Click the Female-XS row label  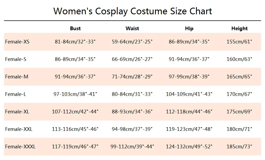pos(17,42)
